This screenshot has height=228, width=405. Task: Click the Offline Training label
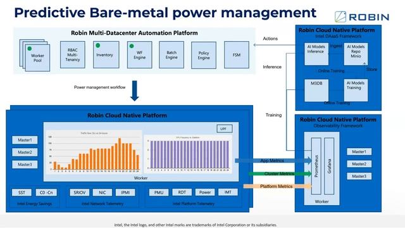337,103
